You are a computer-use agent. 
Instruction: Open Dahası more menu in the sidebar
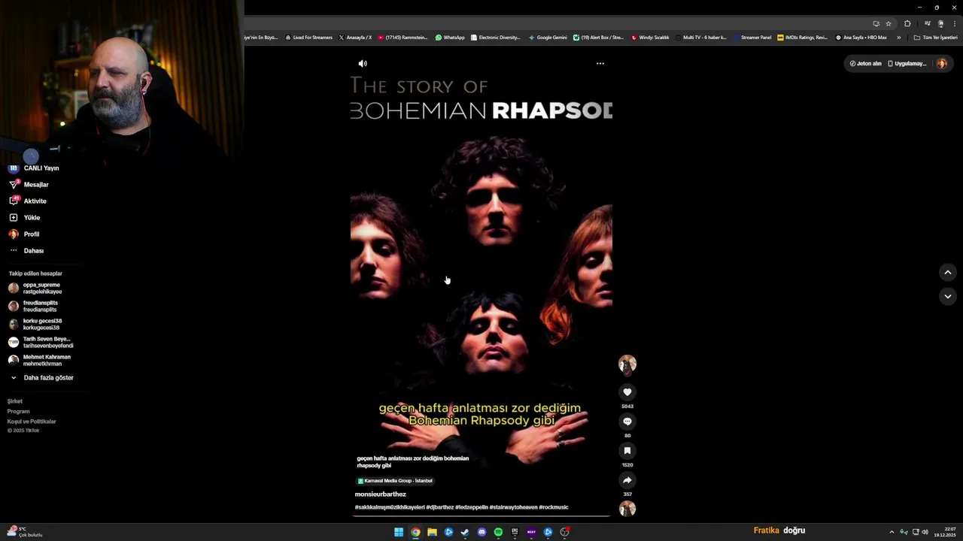(26, 251)
